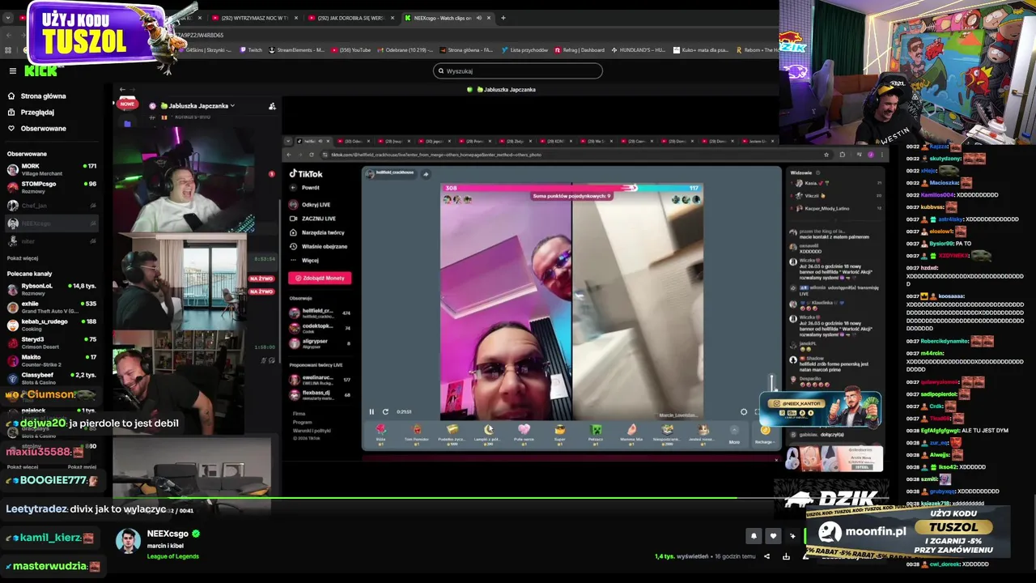Open codekitoptr followed account in TikTok
This screenshot has width=1036, height=583.
320,328
